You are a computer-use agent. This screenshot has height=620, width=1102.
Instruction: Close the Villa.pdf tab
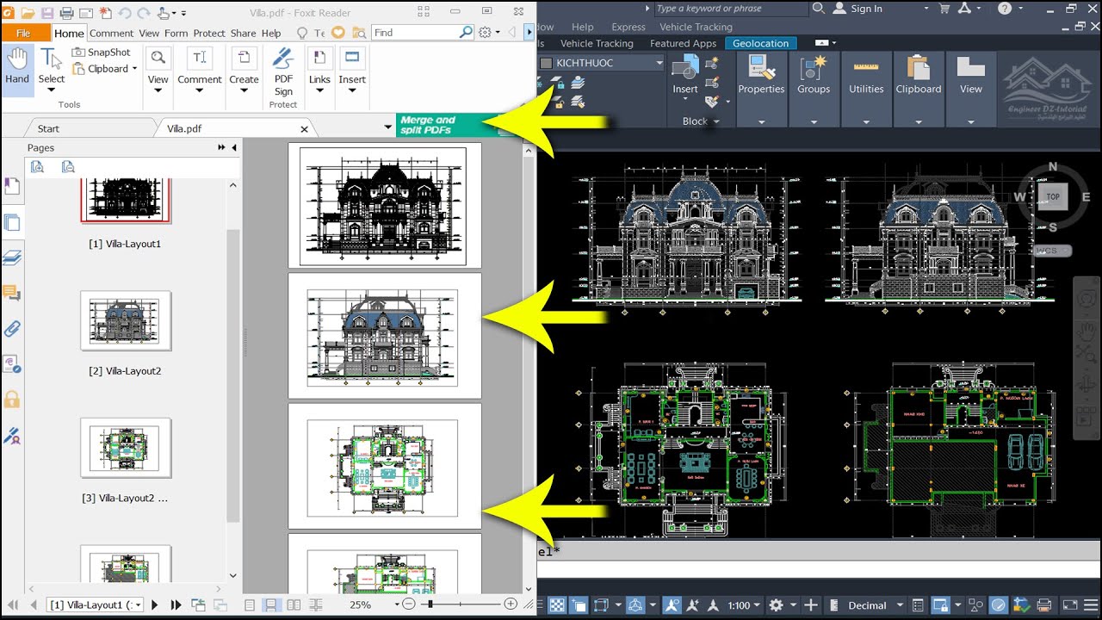click(x=304, y=129)
